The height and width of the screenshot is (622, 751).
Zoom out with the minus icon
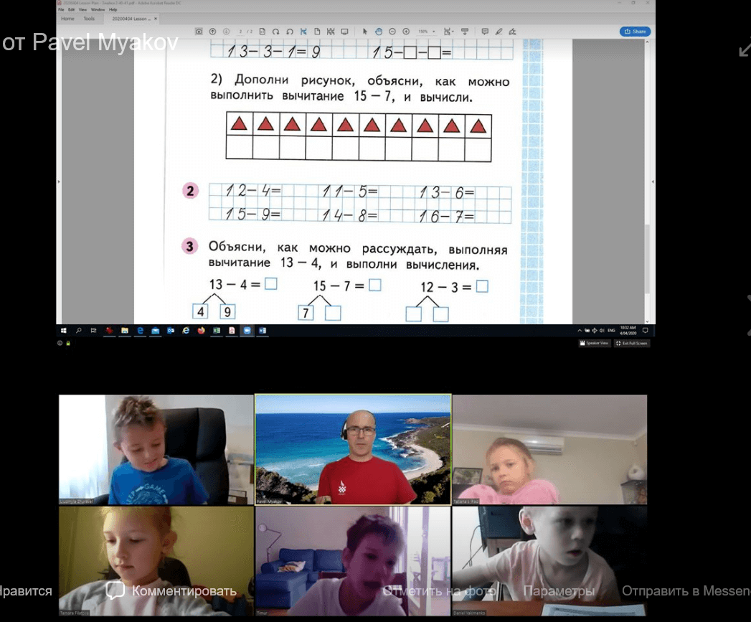pos(392,32)
